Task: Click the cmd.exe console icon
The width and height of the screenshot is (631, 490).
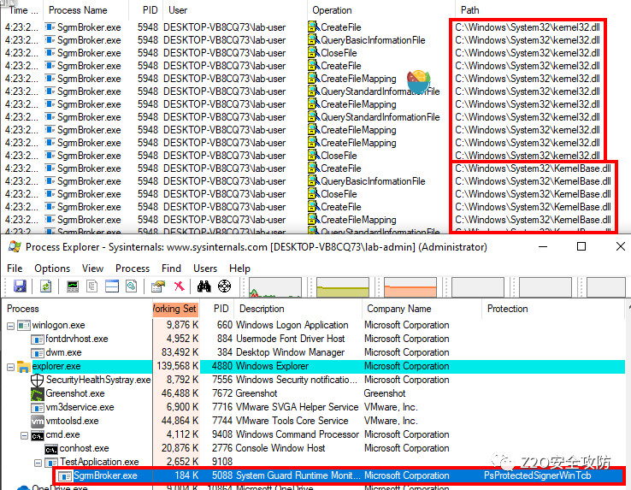Action: click(38, 435)
